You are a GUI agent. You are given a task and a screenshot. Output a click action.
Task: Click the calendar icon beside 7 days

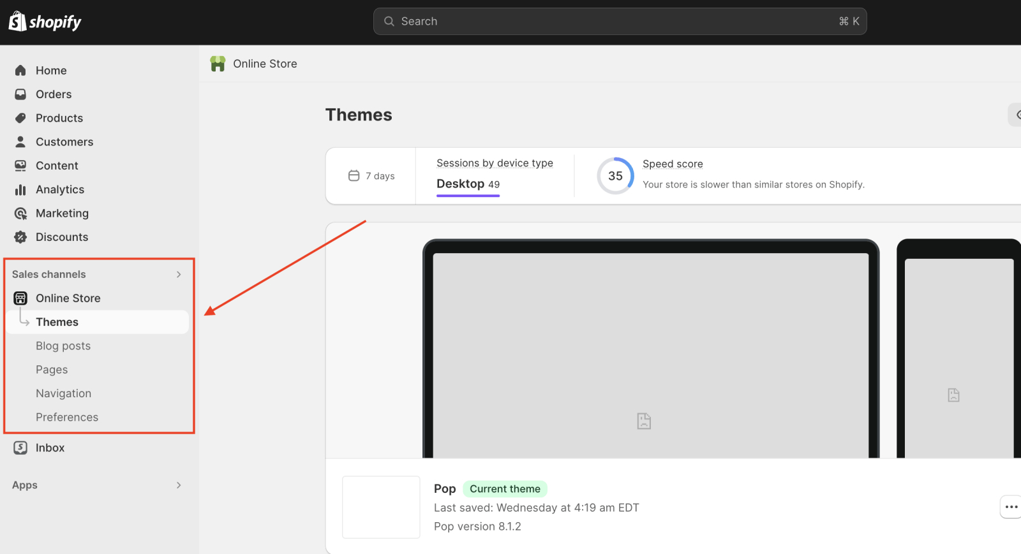pyautogui.click(x=354, y=175)
